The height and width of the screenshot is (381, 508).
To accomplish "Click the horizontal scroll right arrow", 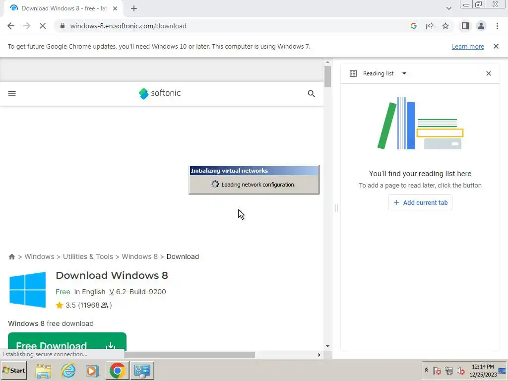I will click(x=319, y=355).
